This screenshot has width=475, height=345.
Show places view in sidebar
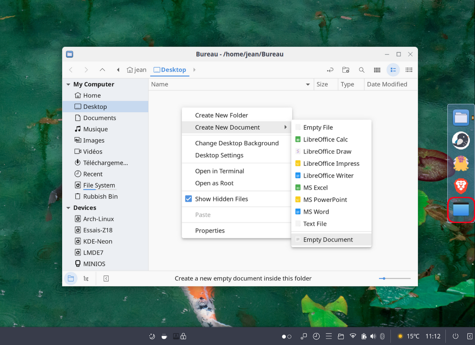(x=71, y=278)
